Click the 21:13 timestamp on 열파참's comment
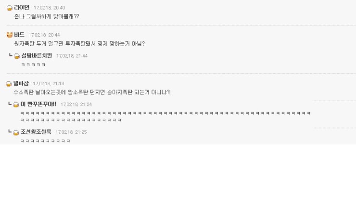The image size is (356, 207). (x=49, y=84)
